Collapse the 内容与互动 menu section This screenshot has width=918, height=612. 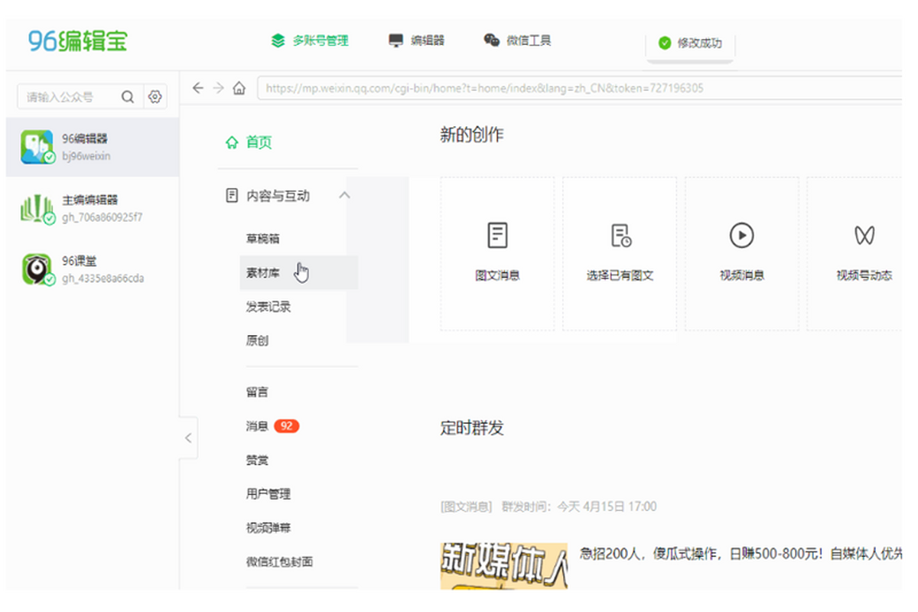[x=344, y=196]
